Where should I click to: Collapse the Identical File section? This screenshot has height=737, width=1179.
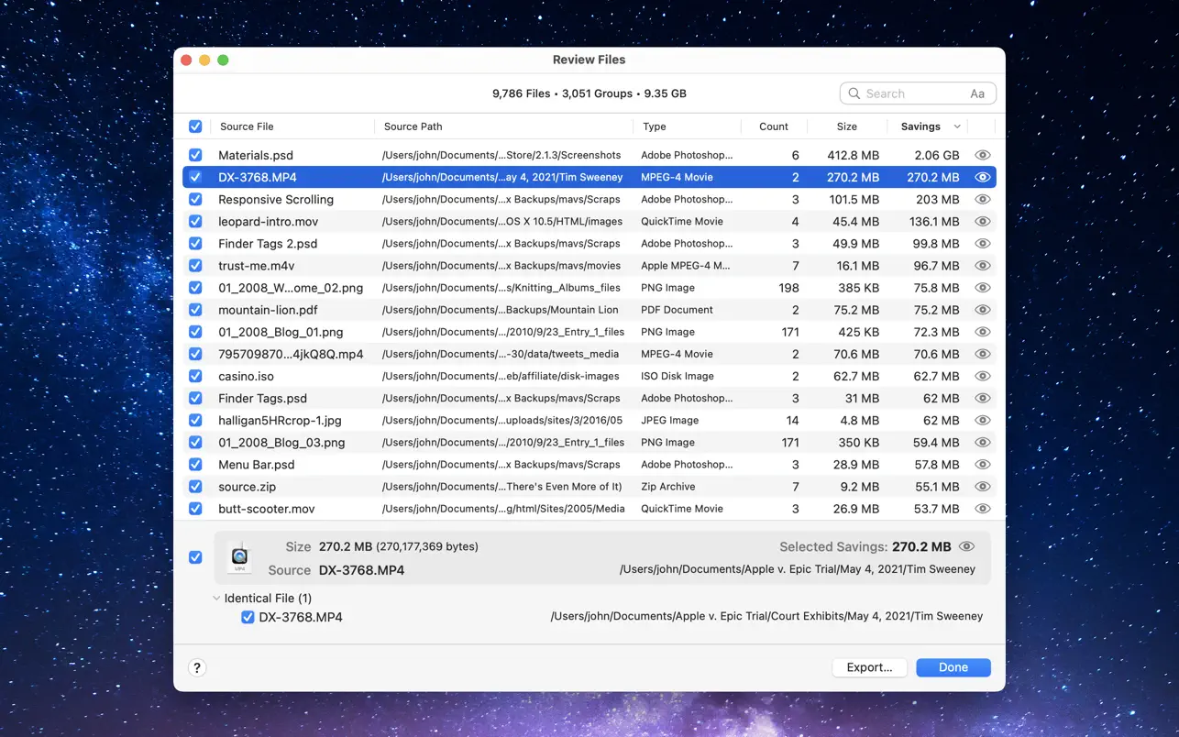click(x=216, y=598)
